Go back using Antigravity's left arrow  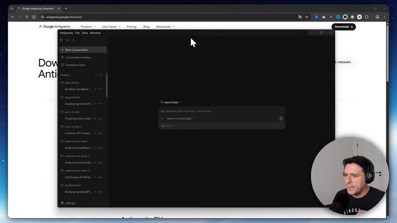pyautogui.click(x=68, y=40)
